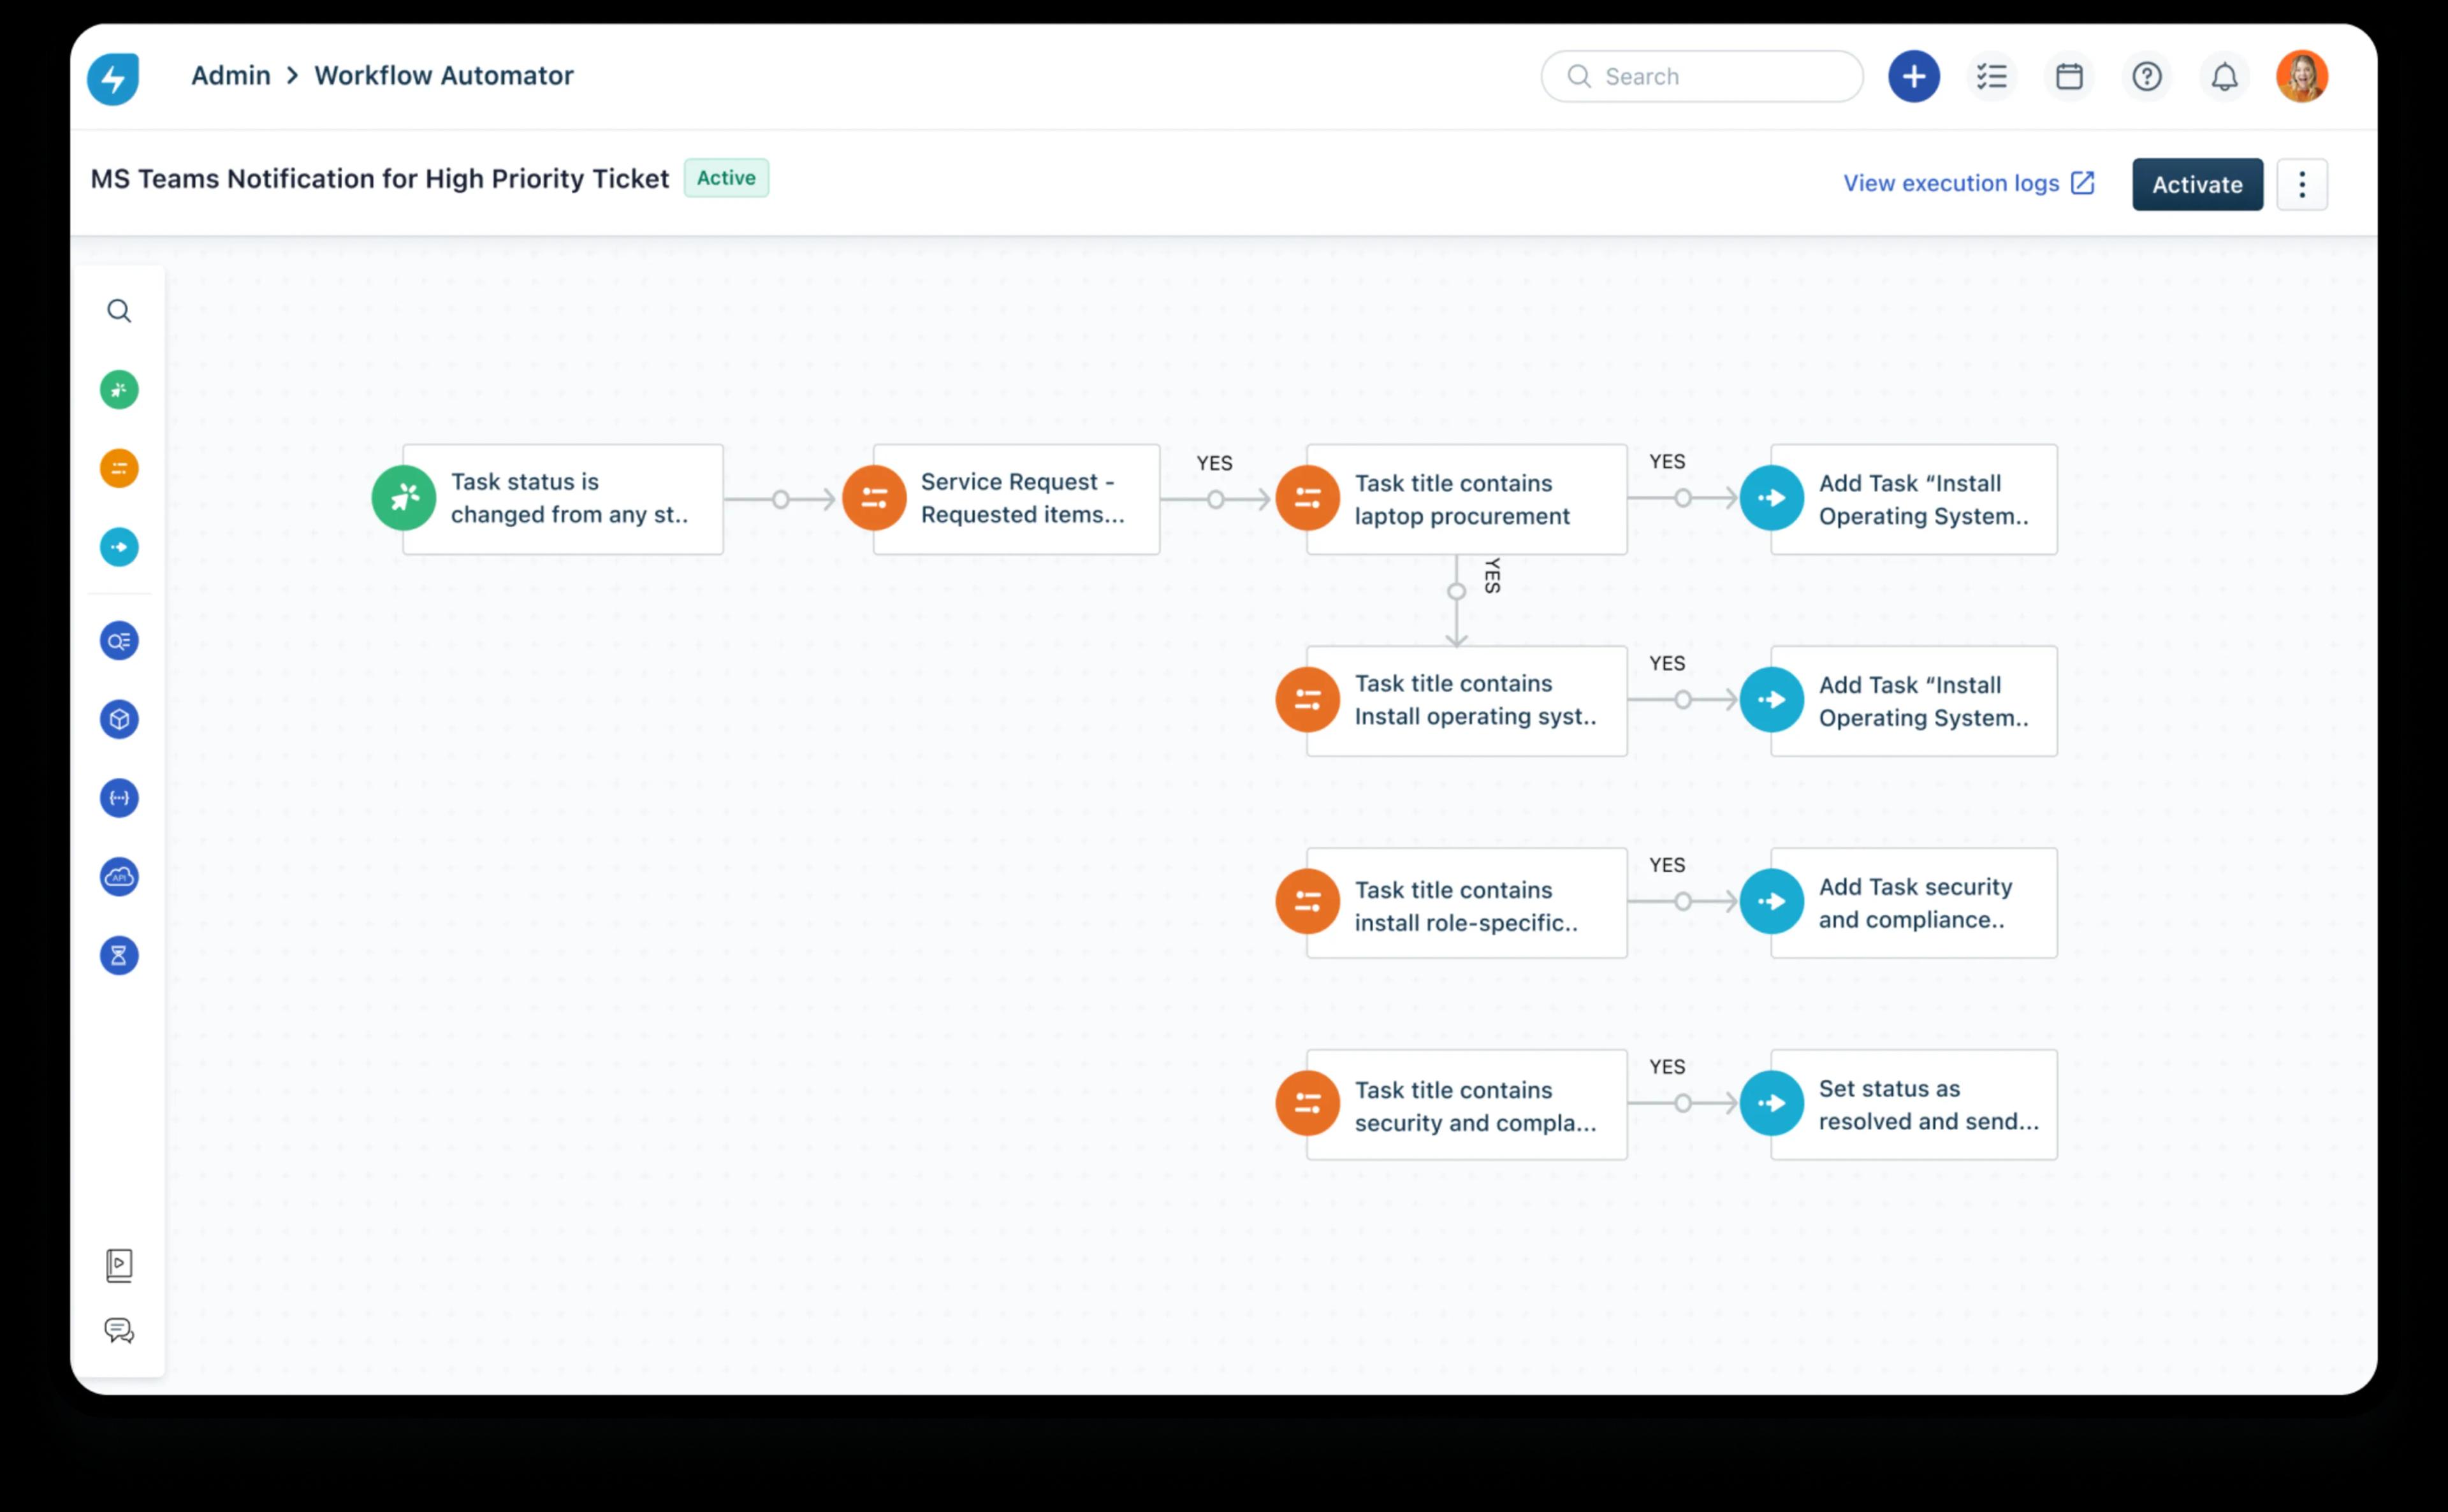This screenshot has height=1512, width=2448.
Task: Open the to-do checklist icon
Action: tap(1992, 76)
